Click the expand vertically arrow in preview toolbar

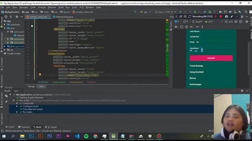[202, 27]
